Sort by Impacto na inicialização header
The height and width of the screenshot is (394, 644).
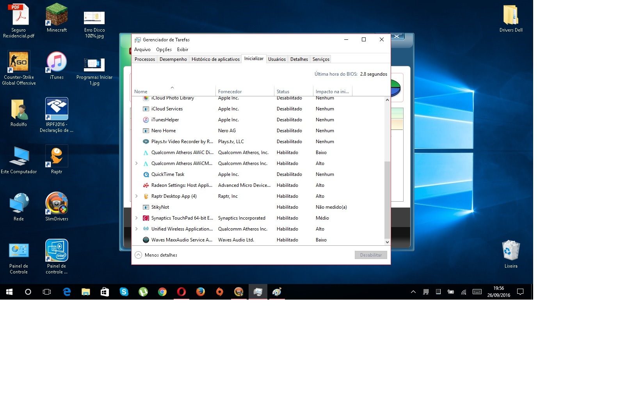pos(333,91)
